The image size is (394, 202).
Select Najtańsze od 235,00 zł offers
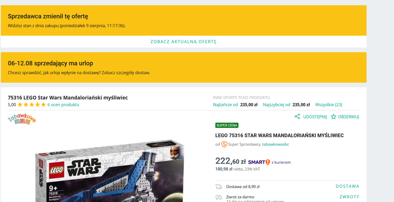click(235, 105)
